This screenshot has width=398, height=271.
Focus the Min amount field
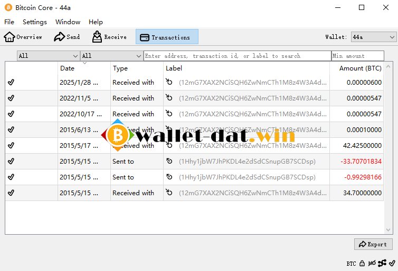click(x=358, y=56)
